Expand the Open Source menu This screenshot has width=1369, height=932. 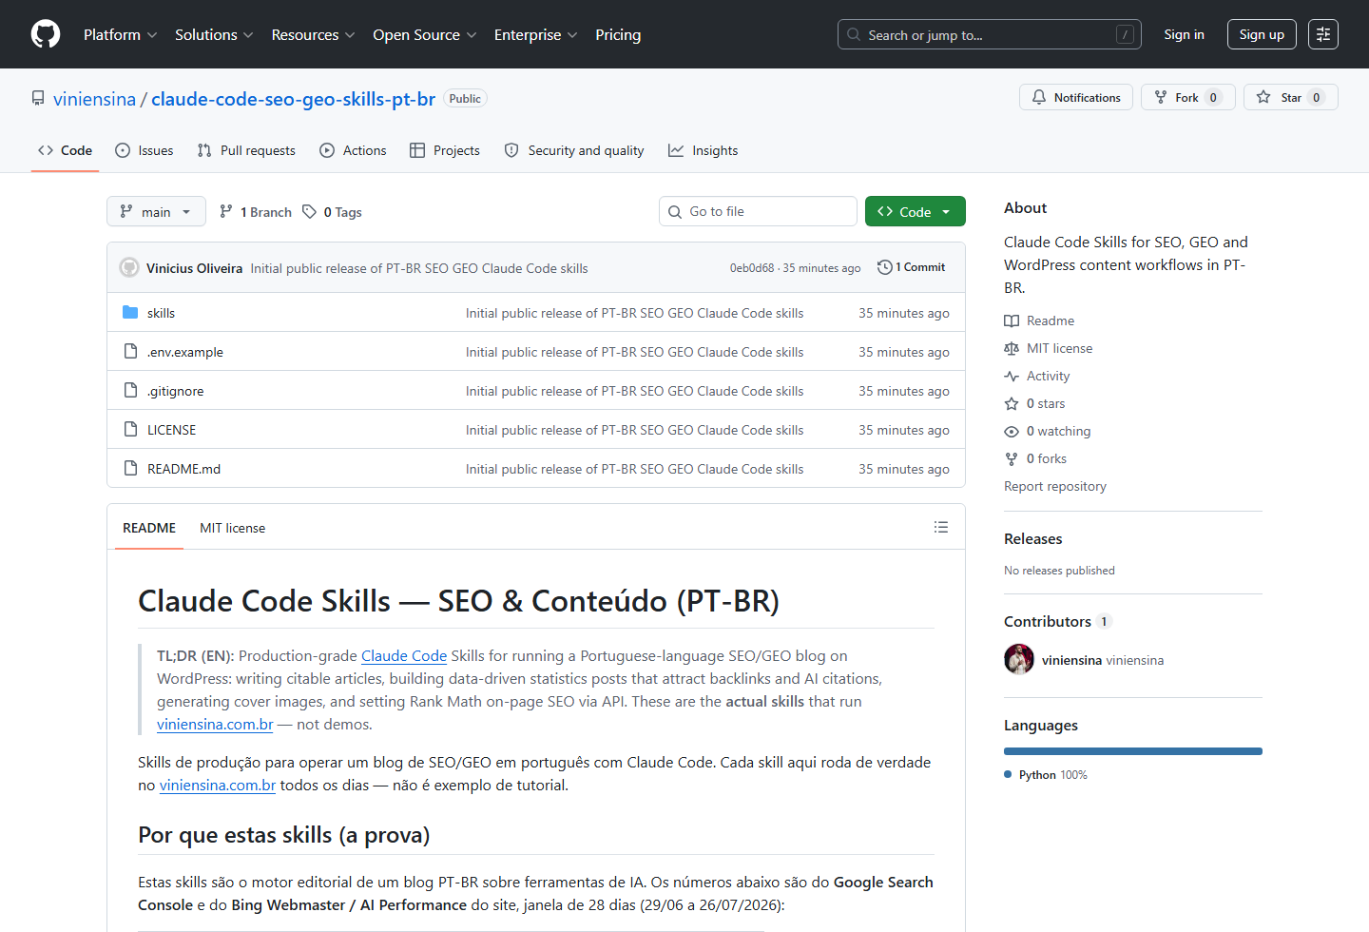(x=424, y=34)
